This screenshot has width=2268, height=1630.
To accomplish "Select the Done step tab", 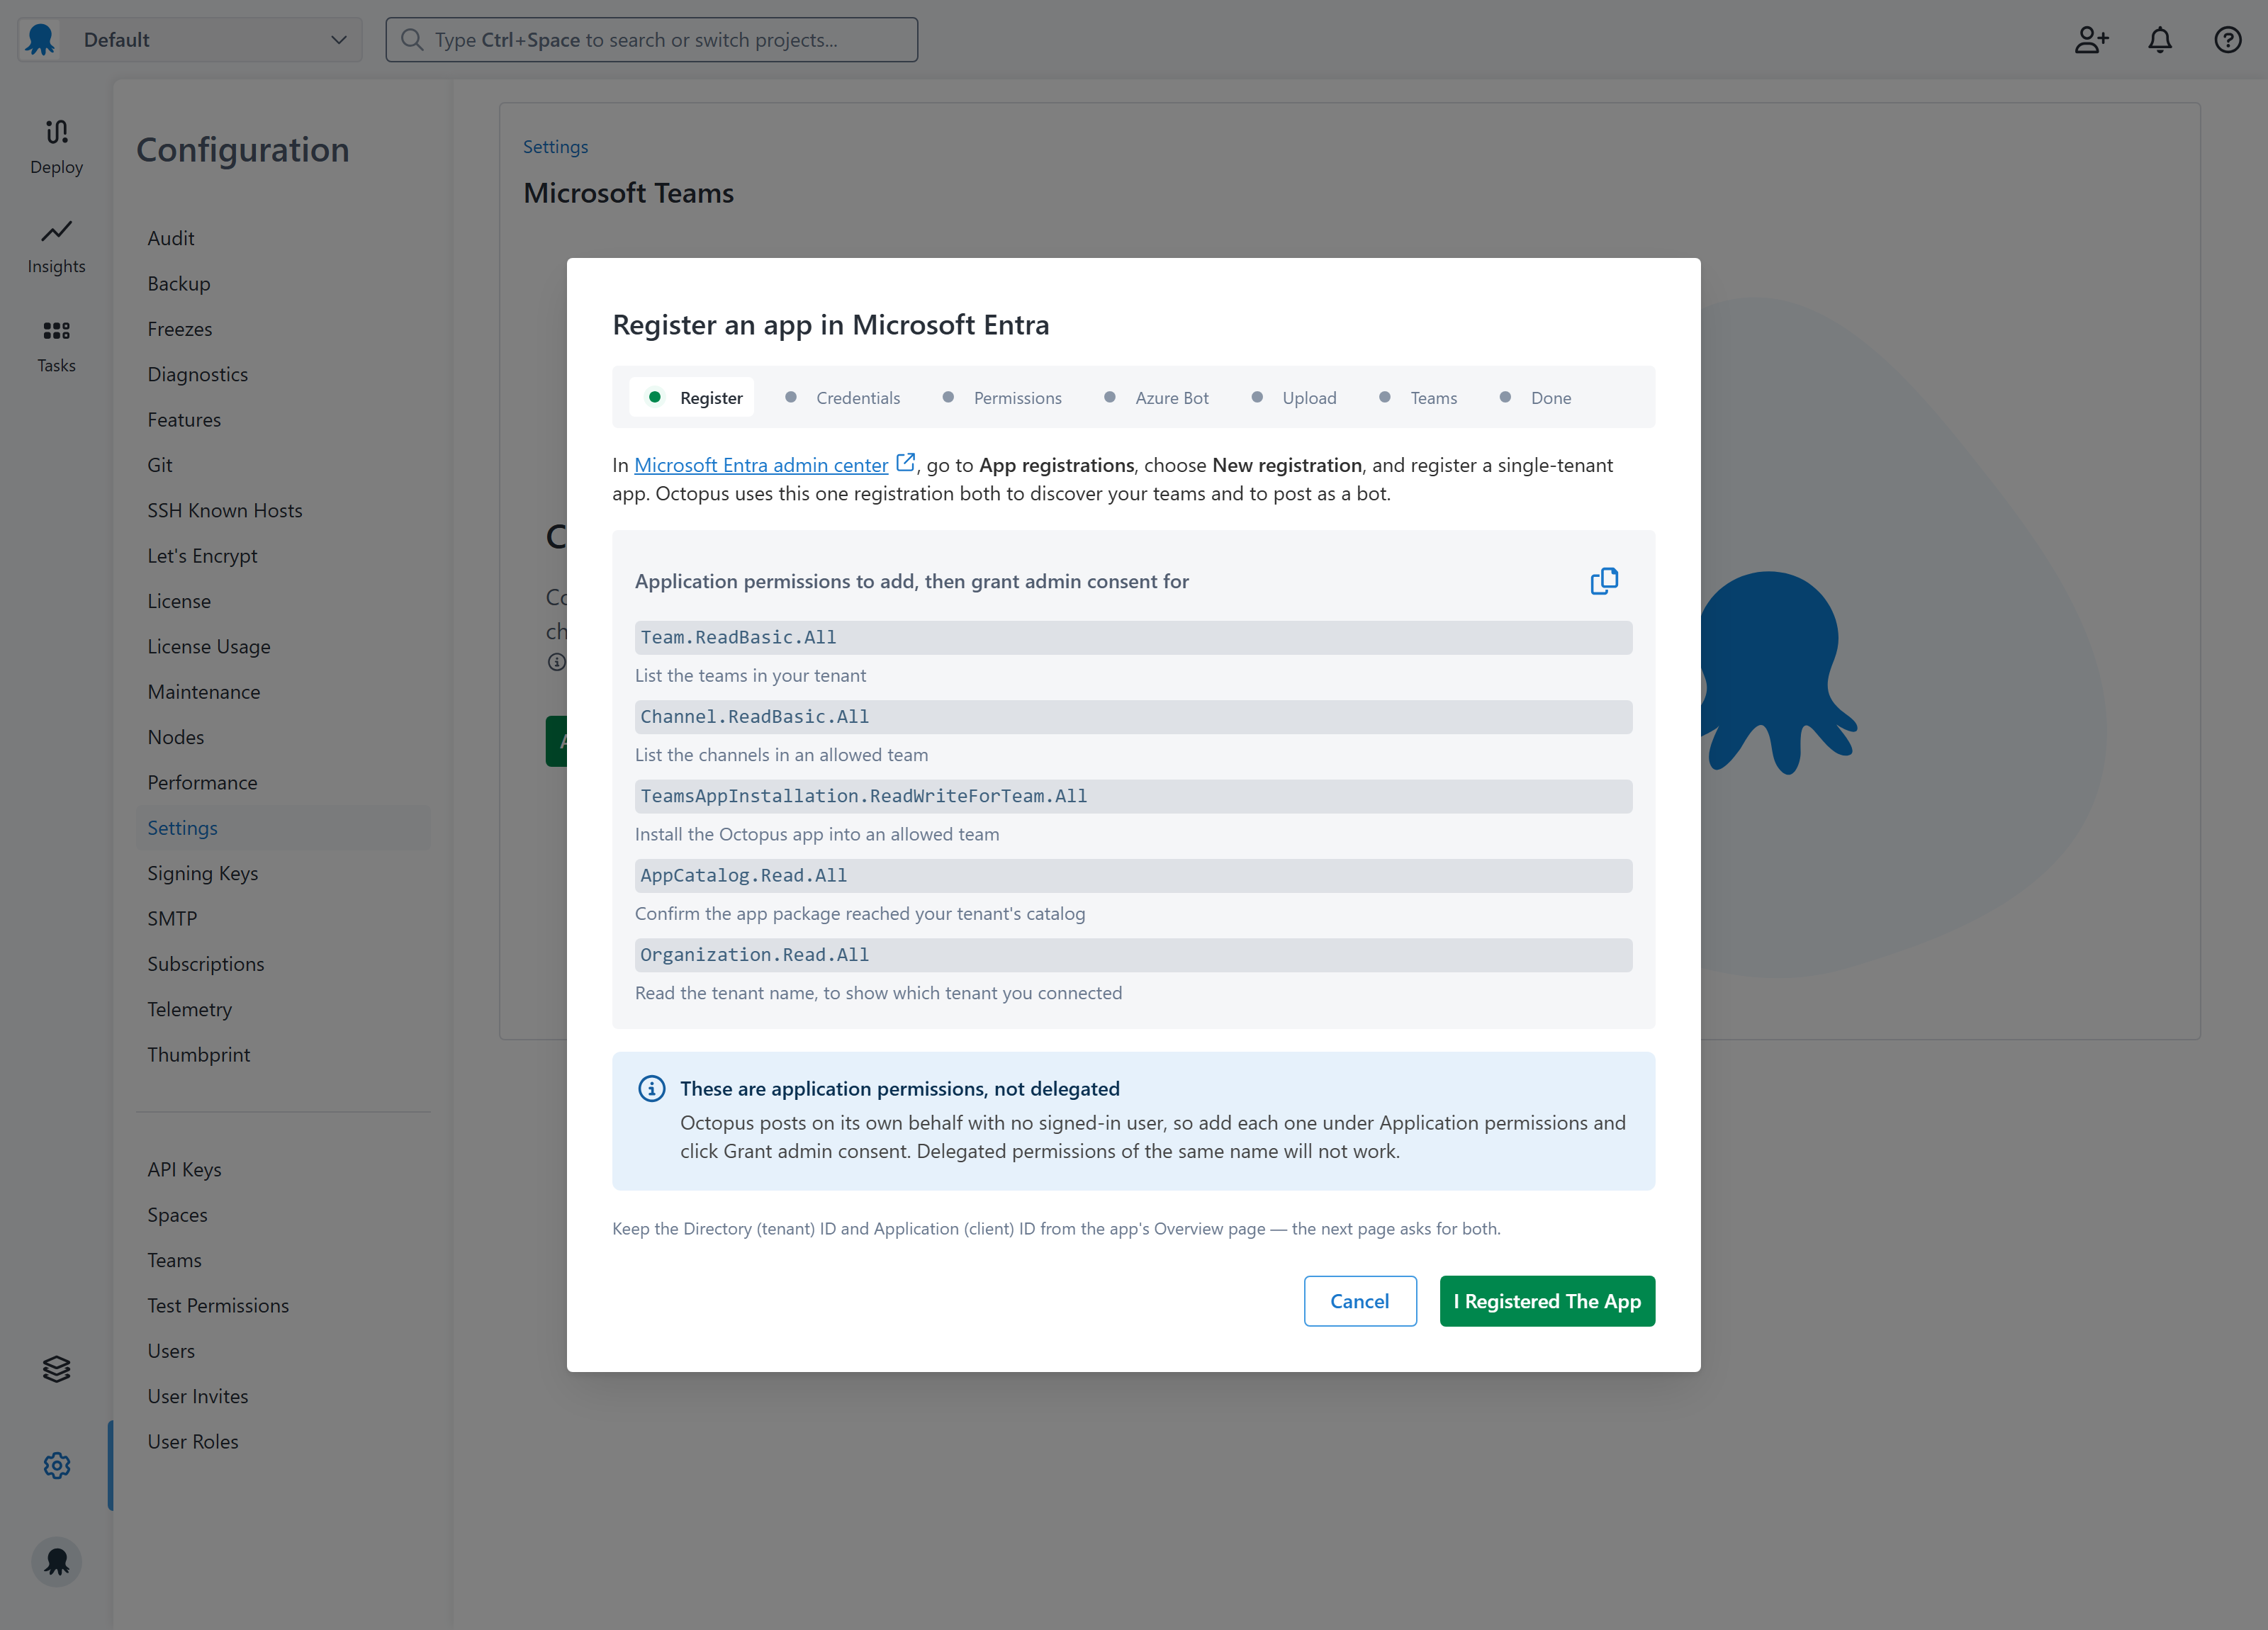I will pos(1536,398).
